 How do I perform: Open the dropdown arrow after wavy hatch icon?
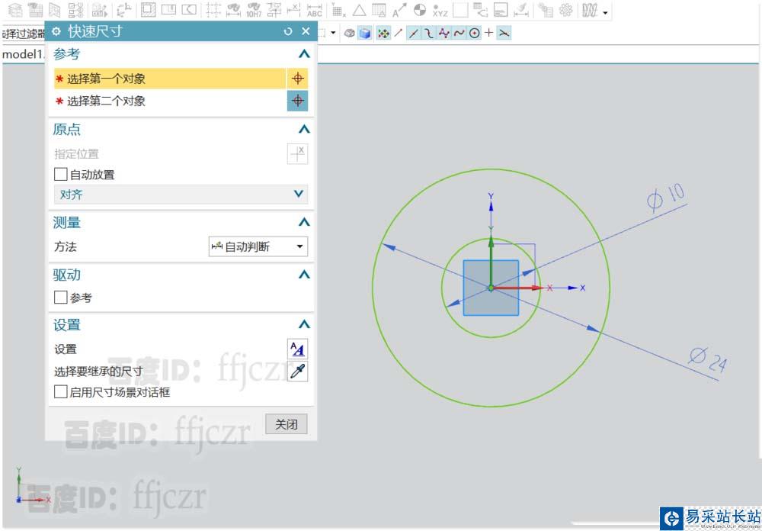tap(605, 13)
